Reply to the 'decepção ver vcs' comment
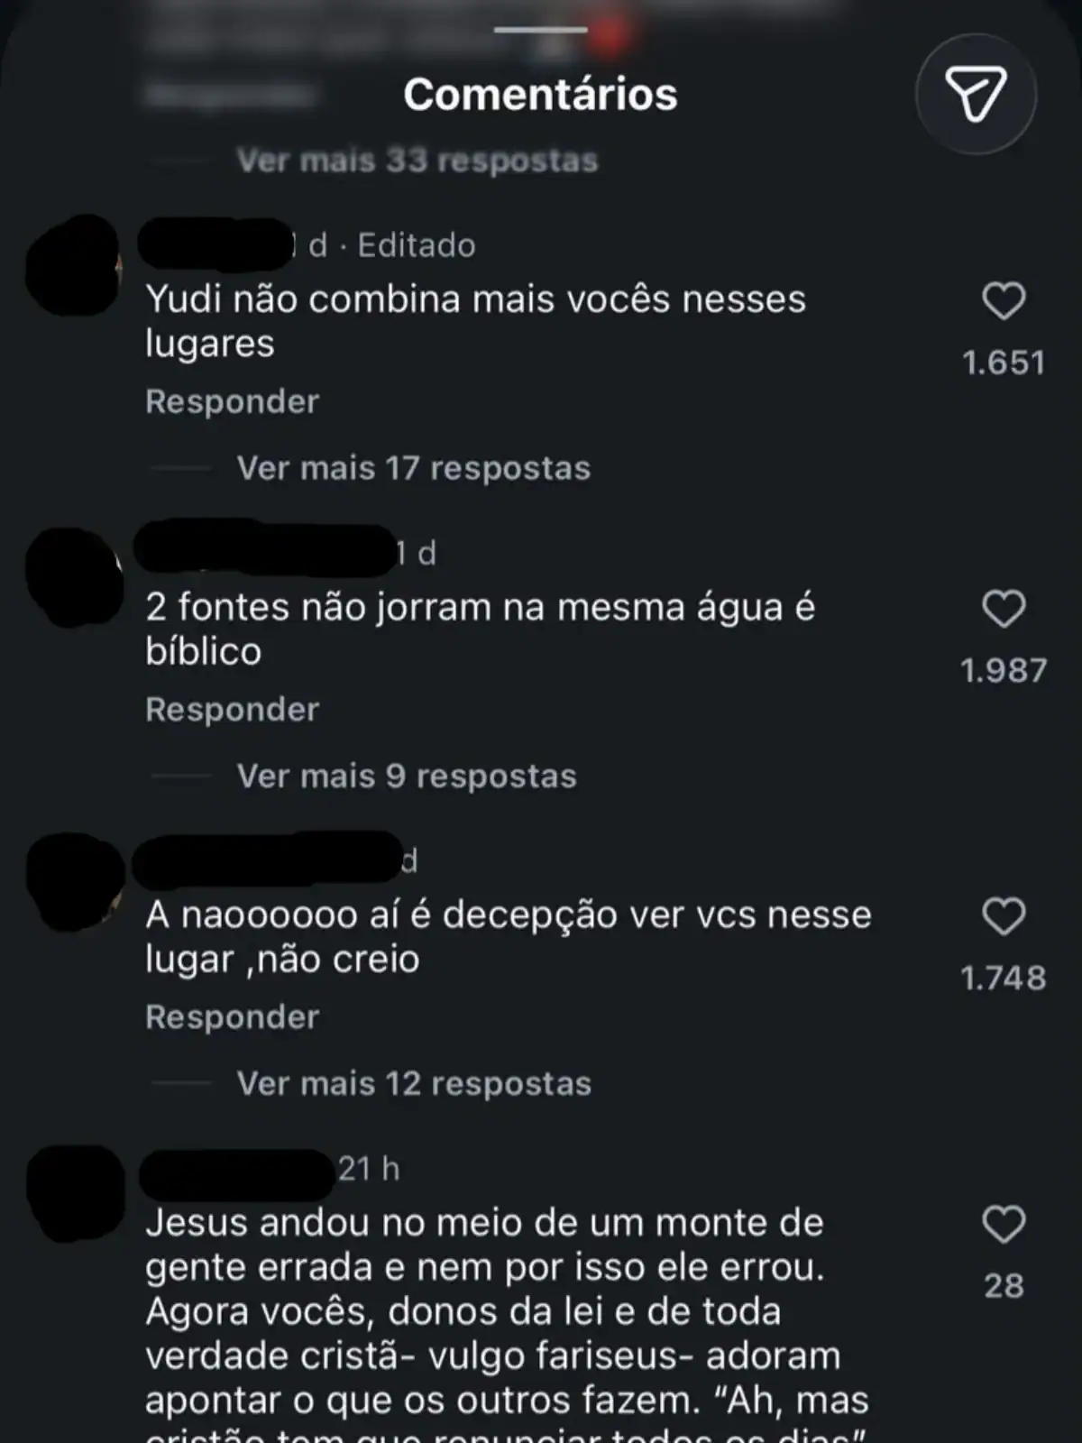Screen dimensions: 1082x1443 tap(233, 1016)
